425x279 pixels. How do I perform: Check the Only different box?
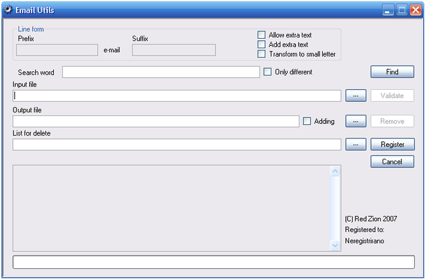[x=268, y=72]
